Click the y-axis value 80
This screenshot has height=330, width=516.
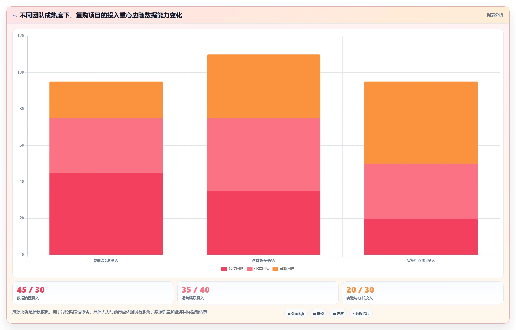pyautogui.click(x=22, y=109)
